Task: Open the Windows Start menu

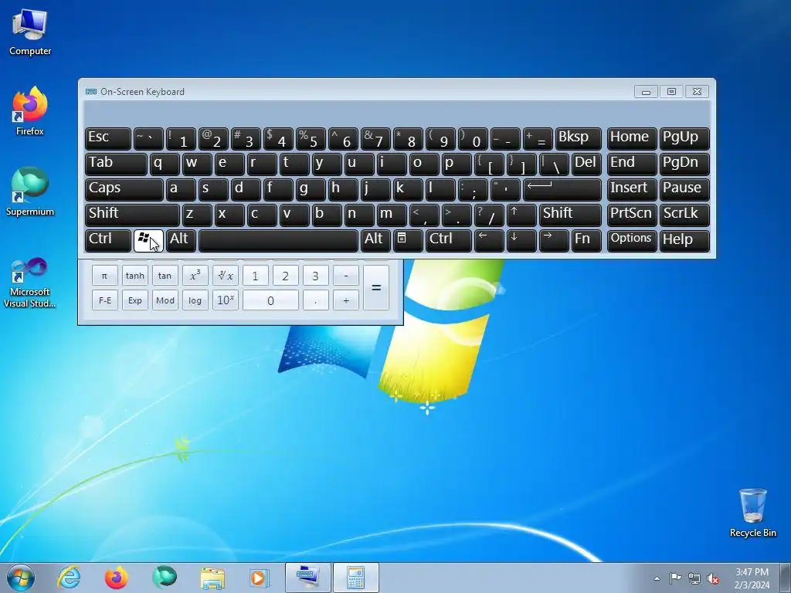Action: click(x=21, y=578)
